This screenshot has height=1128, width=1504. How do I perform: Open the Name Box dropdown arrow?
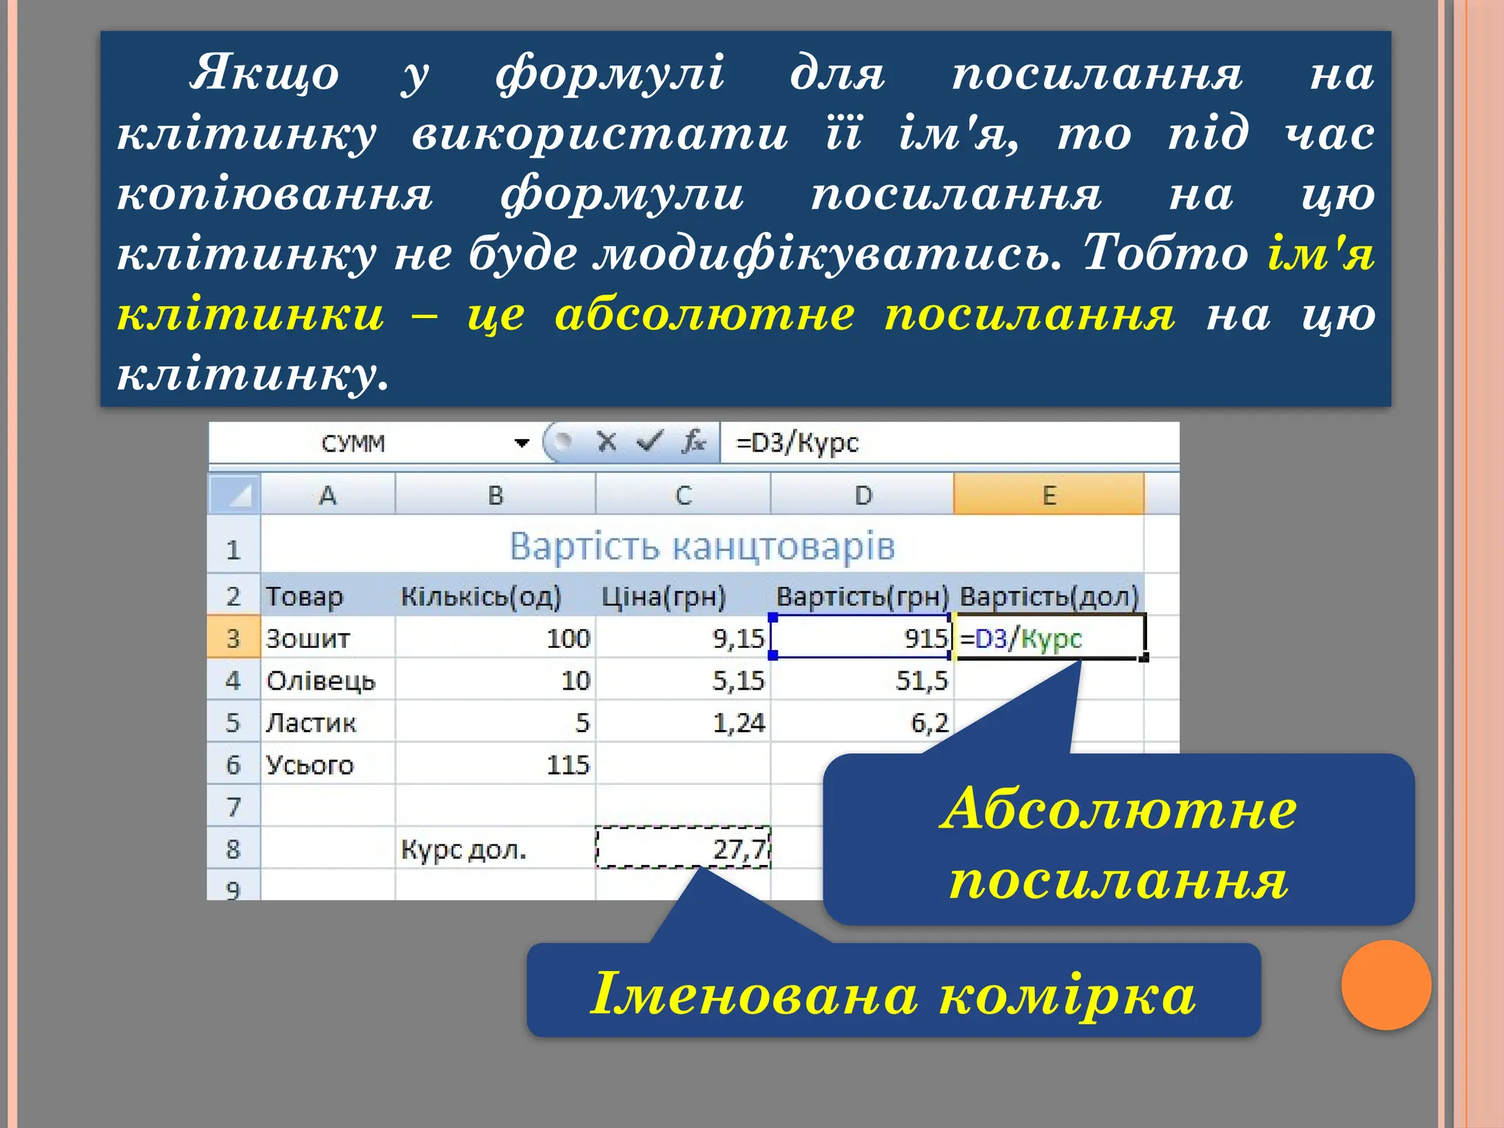[521, 443]
